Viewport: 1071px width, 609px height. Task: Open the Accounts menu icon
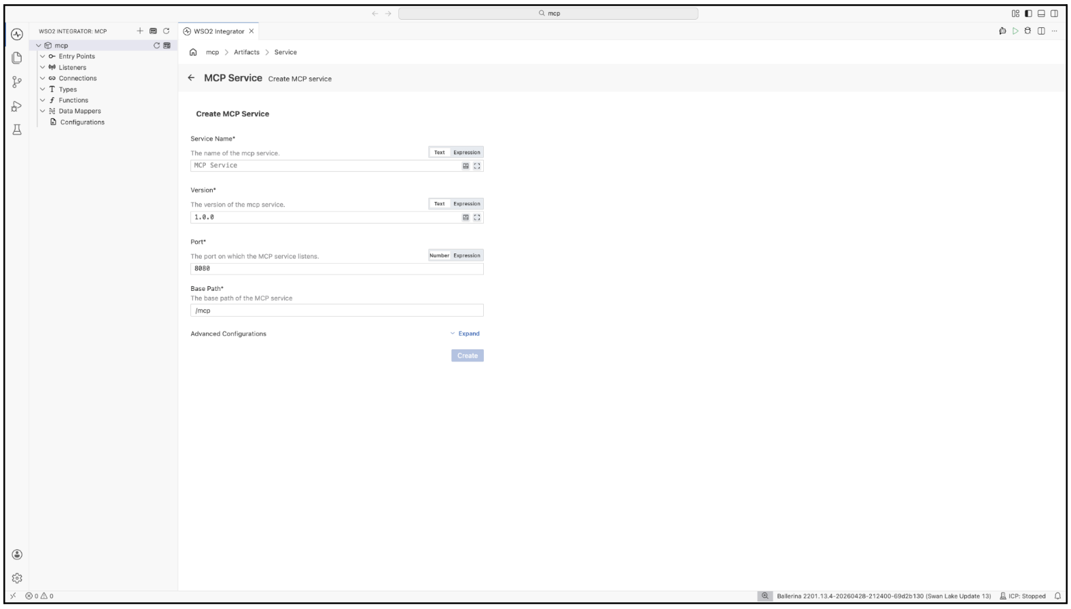(x=17, y=554)
